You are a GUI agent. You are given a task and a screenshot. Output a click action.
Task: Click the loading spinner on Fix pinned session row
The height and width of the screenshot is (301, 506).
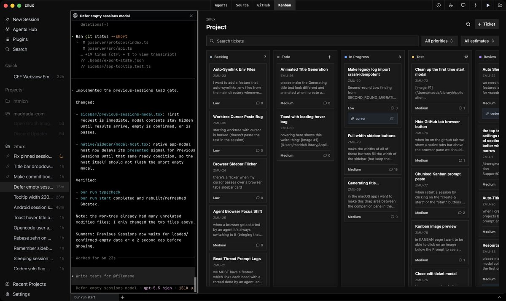tap(62, 156)
